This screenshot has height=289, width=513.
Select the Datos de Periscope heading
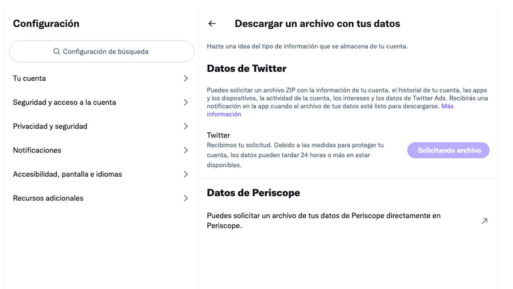pos(253,193)
